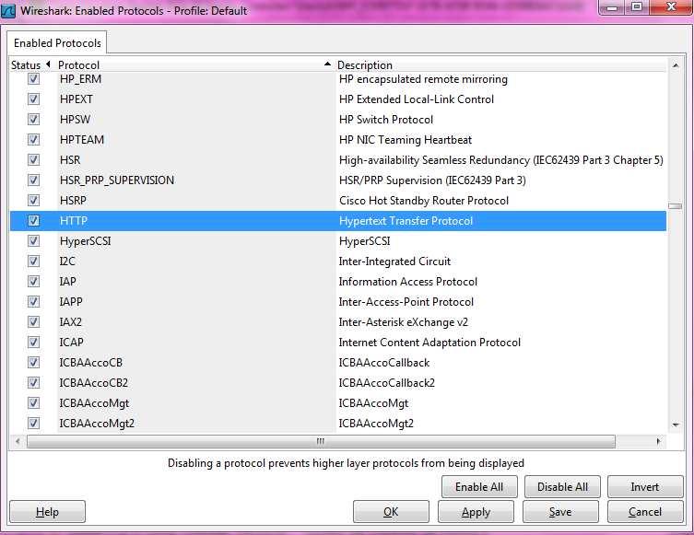Click the Enable All button

479,487
